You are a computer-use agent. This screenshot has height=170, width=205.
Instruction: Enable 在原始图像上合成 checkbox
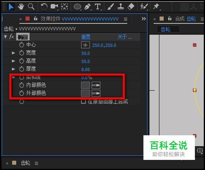coord(83,101)
